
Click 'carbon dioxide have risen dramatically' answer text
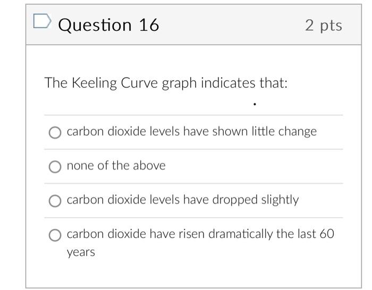coord(200,234)
